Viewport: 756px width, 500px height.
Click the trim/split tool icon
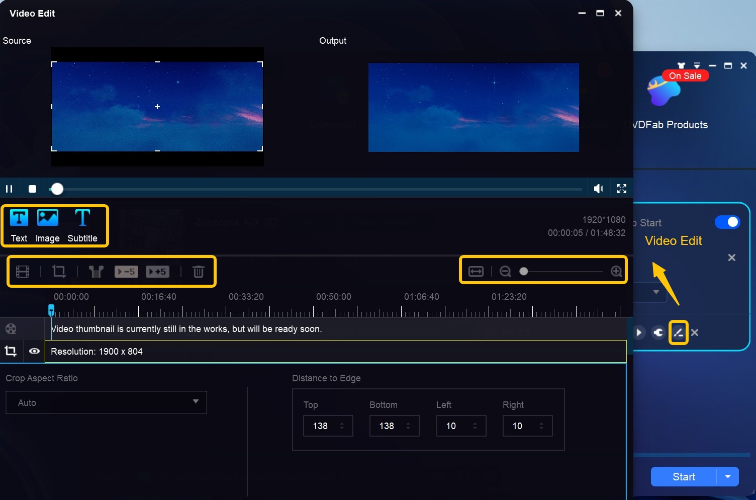96,271
